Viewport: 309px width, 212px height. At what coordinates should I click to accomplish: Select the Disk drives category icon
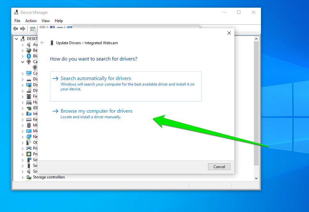coord(29,79)
